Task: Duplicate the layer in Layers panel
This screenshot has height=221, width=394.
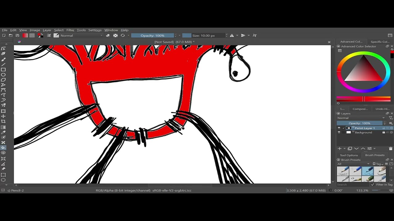Action: [350, 149]
